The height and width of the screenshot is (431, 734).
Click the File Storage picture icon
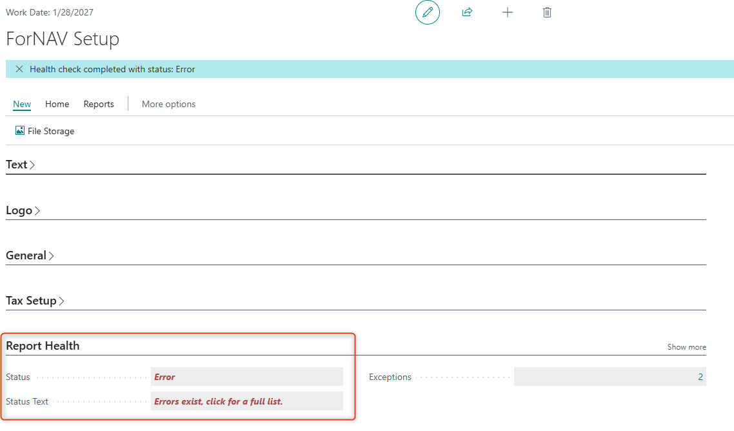coord(19,131)
